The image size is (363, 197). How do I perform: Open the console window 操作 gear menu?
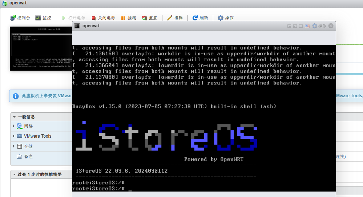[x=319, y=26]
